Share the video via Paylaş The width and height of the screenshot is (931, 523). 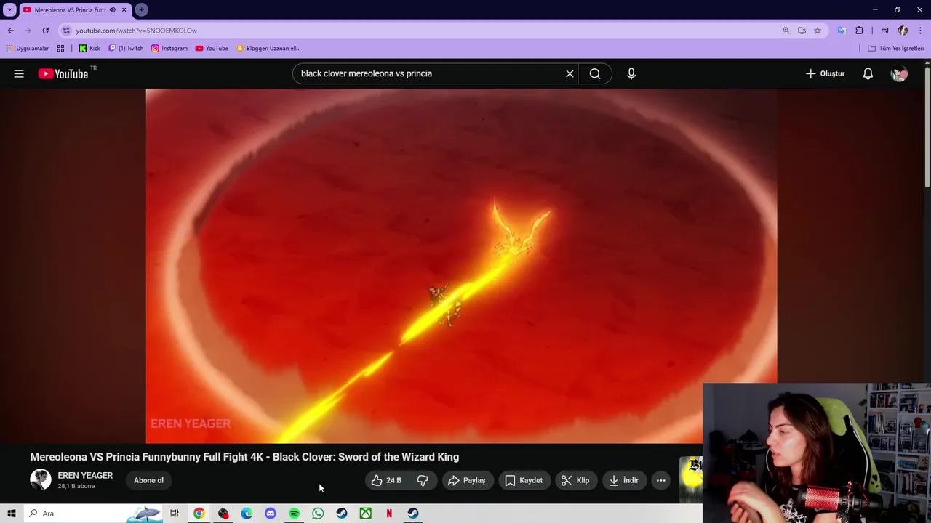[467, 480]
